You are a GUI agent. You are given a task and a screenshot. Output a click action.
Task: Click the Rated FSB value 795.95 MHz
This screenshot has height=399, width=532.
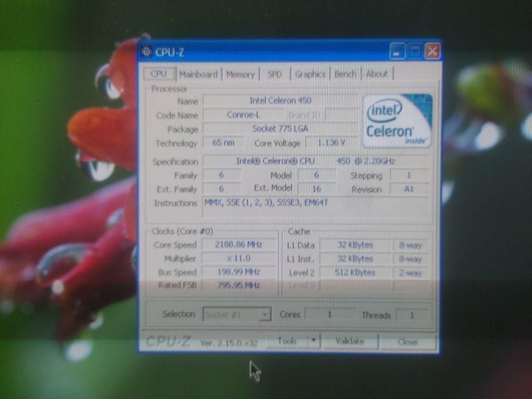238,285
